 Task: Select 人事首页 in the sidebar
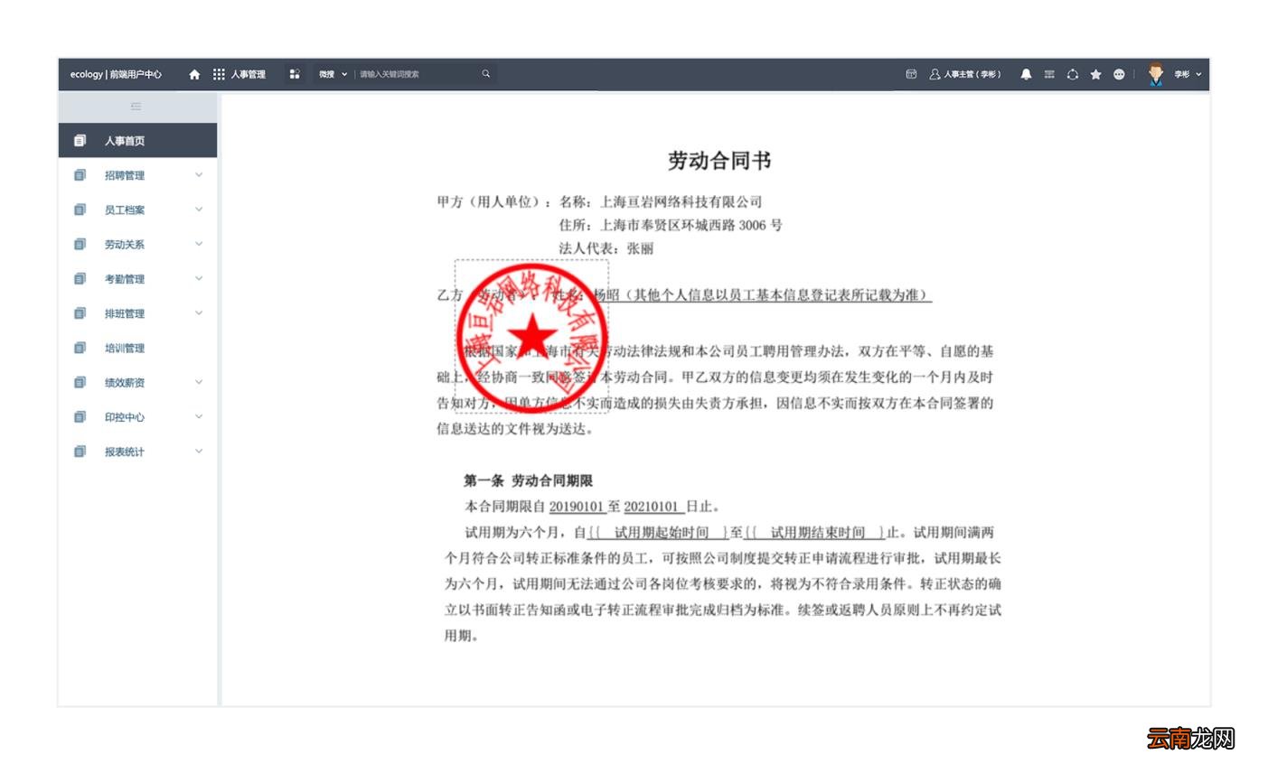(137, 141)
